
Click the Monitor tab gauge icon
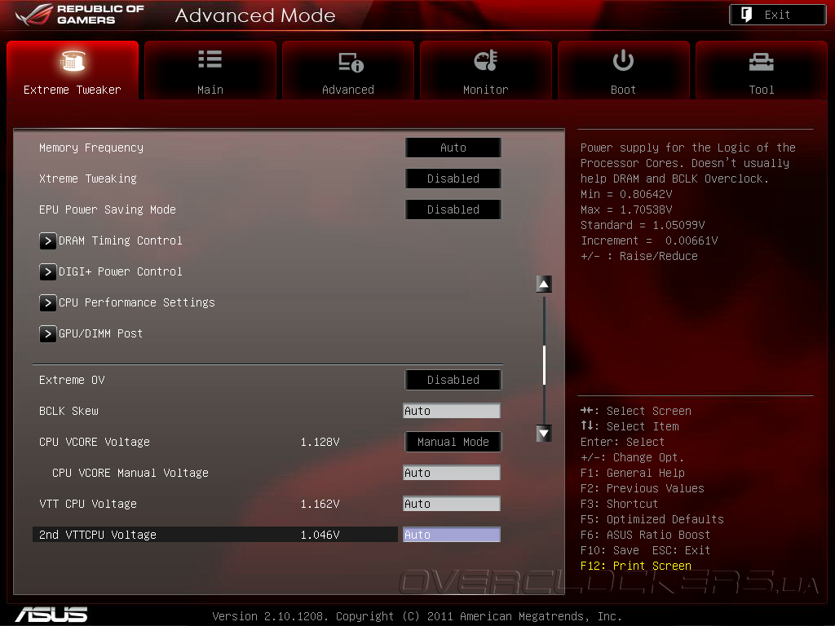[486, 60]
